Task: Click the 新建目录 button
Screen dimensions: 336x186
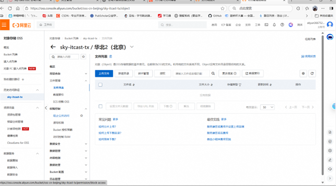Action: pyautogui.click(x=124, y=74)
